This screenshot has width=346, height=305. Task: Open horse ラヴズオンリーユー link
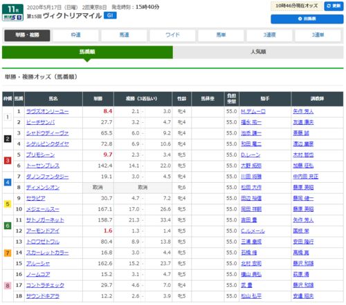pos(47,112)
